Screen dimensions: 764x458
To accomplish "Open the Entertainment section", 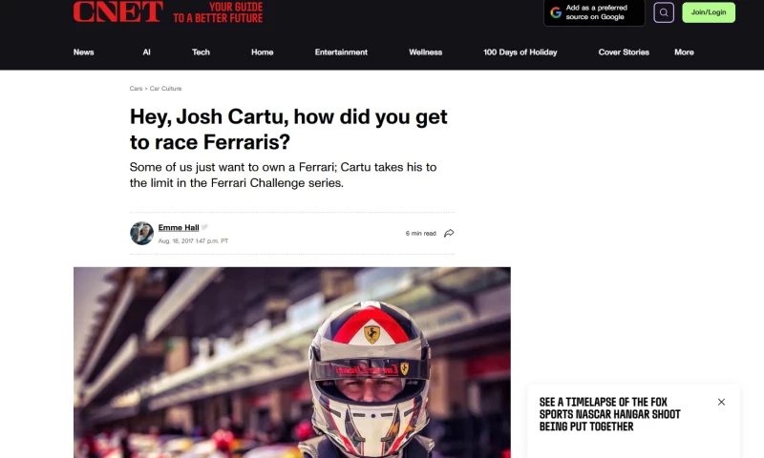I will pos(341,52).
